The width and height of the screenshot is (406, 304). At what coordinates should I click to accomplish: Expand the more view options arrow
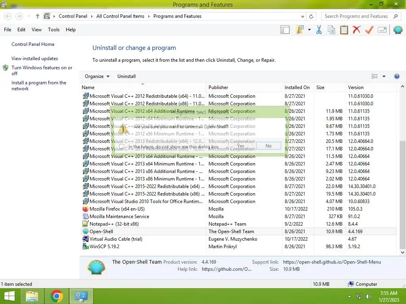(384, 76)
